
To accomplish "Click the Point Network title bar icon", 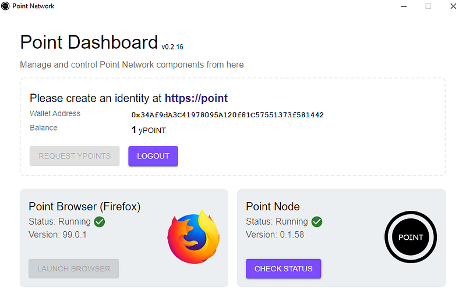I will pyautogui.click(x=5, y=6).
